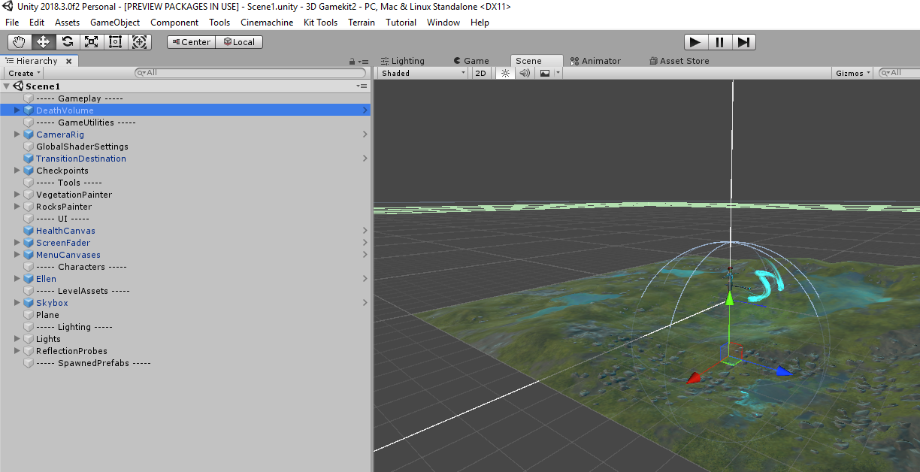
Task: Collapse the Scene1 root
Action: click(8, 86)
